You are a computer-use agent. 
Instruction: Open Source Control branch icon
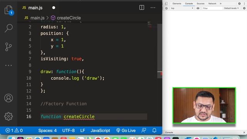(x=8, y=47)
